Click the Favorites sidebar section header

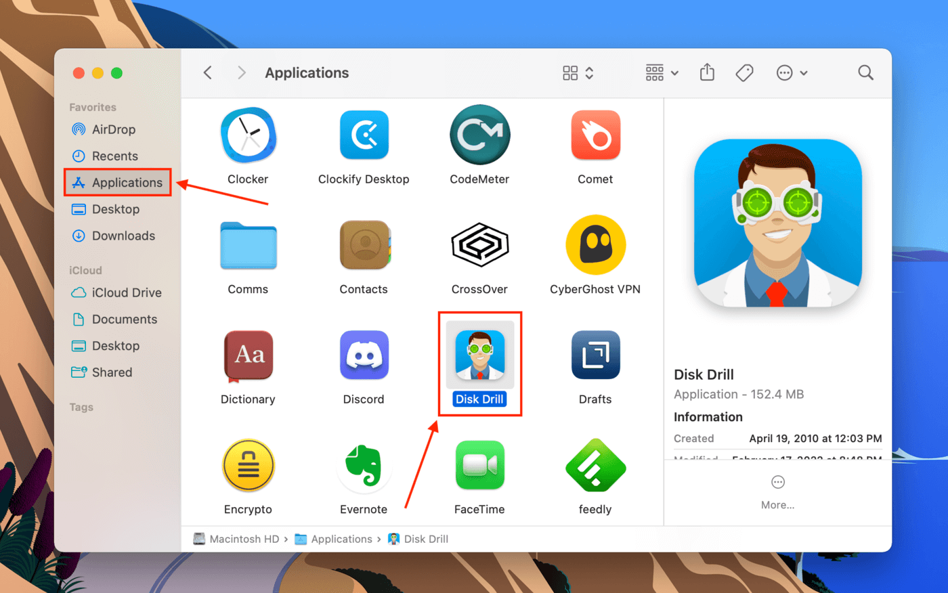(x=93, y=107)
